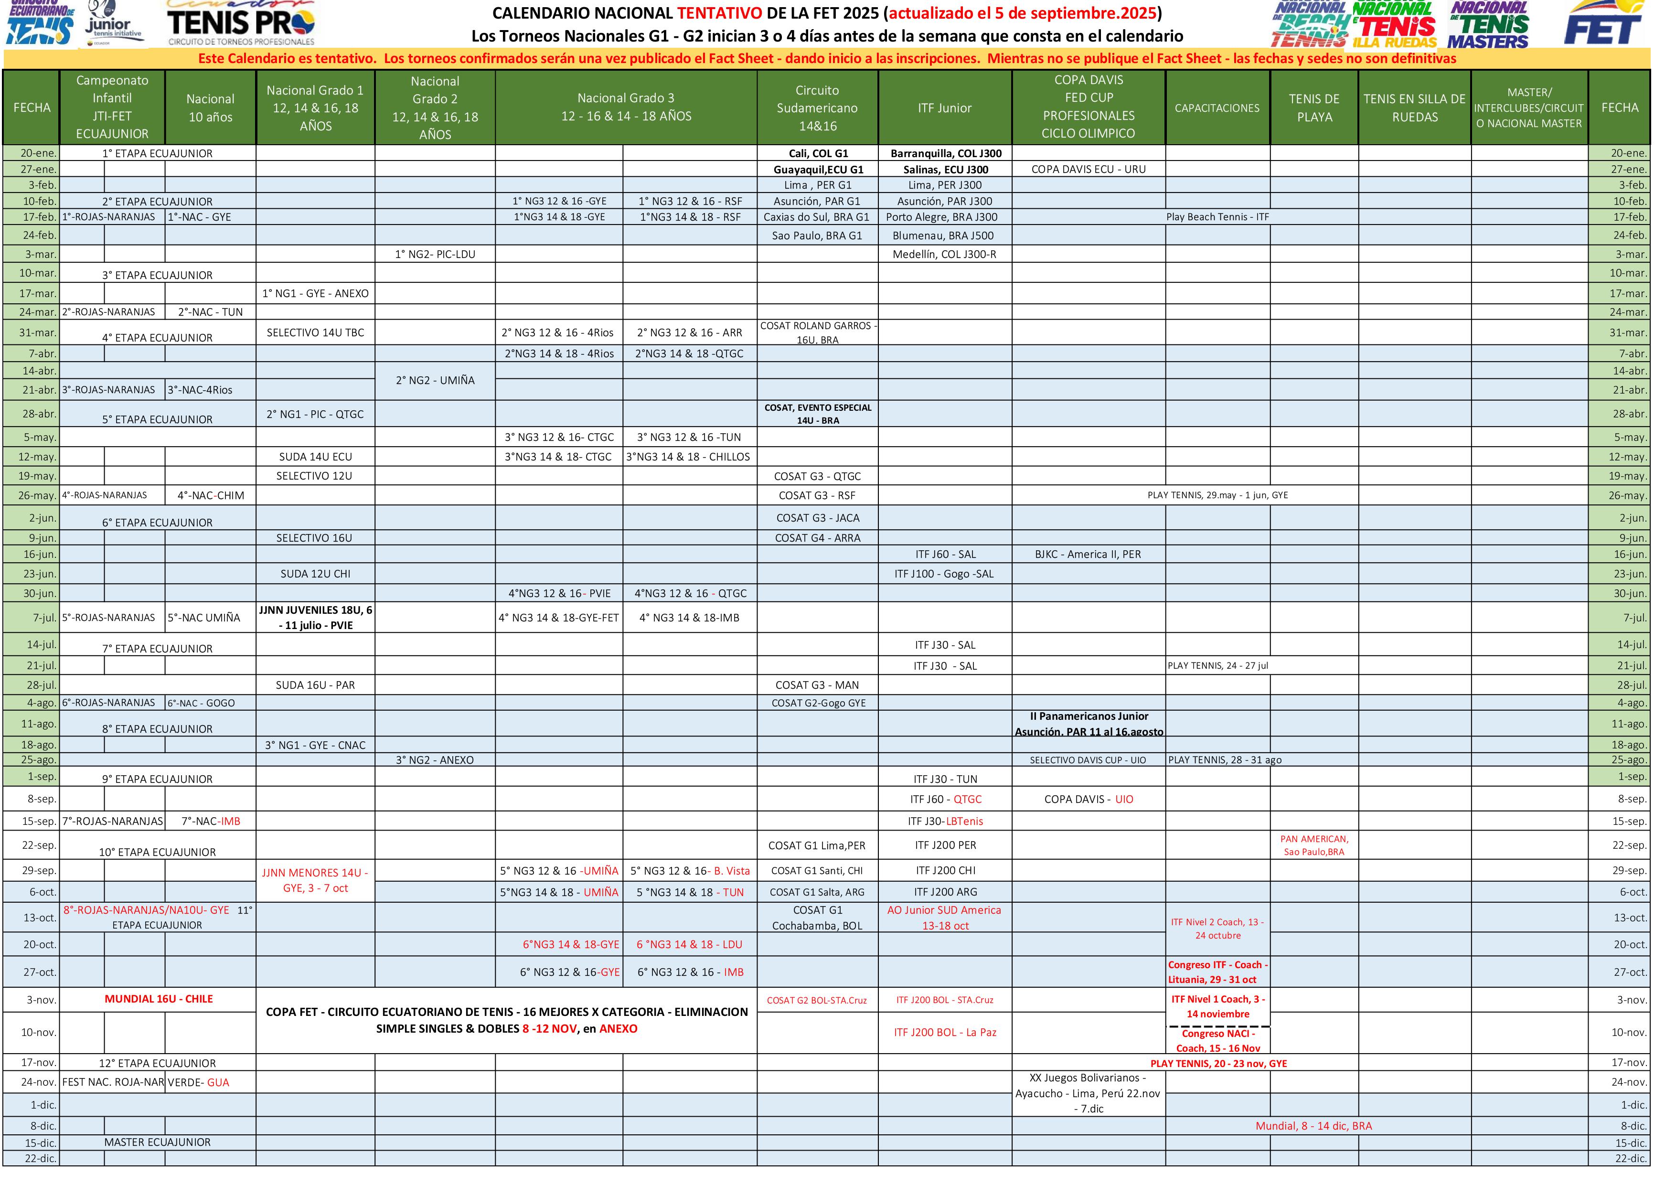Click the yellow tentative-calendar notice banner

pos(827,59)
